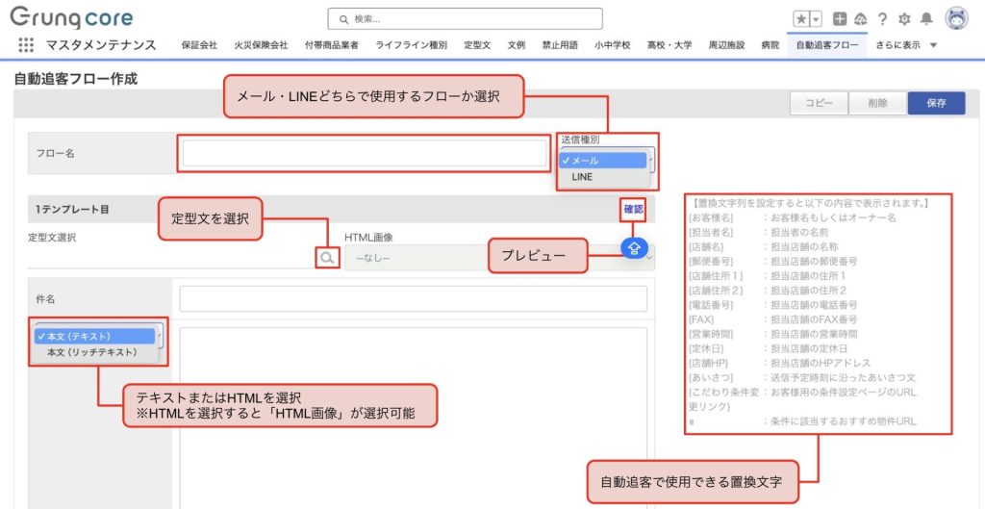Click the 保存 save button

pyautogui.click(x=935, y=103)
